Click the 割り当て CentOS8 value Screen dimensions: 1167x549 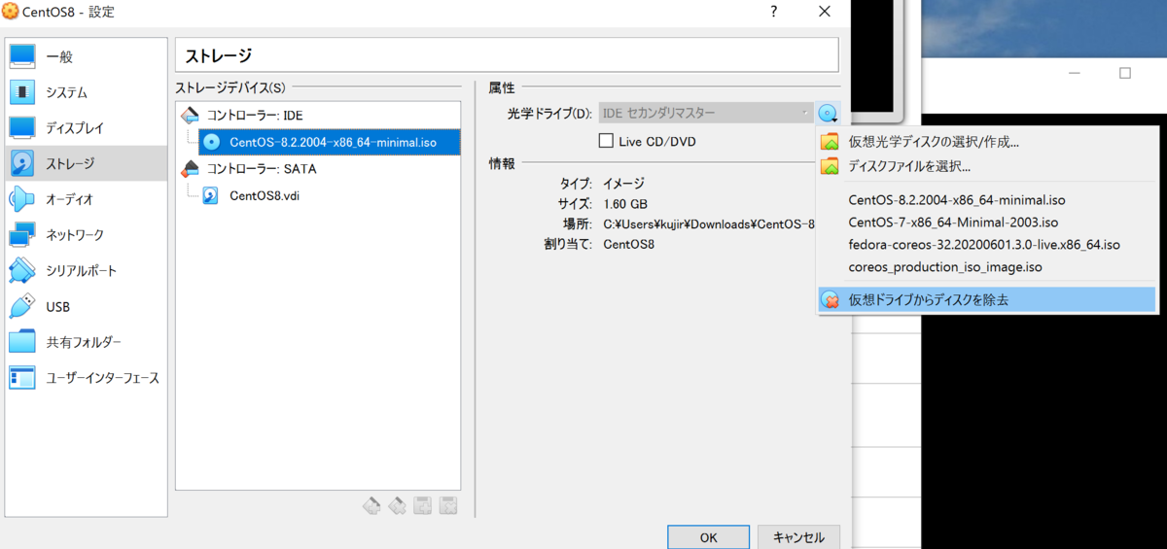629,244
